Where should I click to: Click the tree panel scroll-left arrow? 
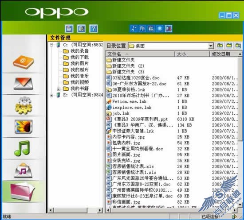tap(51, 210)
